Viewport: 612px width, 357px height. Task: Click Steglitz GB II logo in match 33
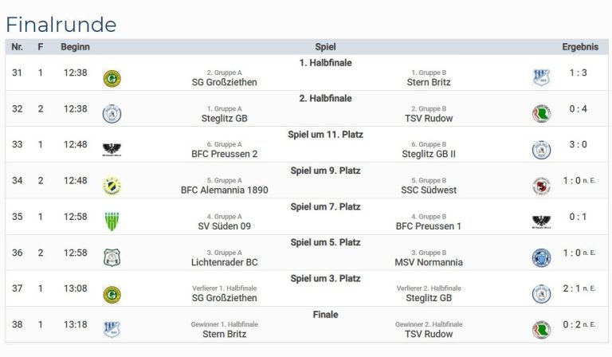point(541,151)
